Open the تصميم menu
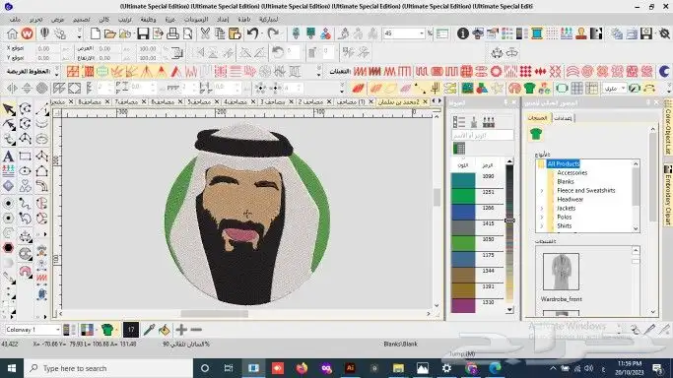Image resolution: width=673 pixels, height=378 pixels. 82,20
